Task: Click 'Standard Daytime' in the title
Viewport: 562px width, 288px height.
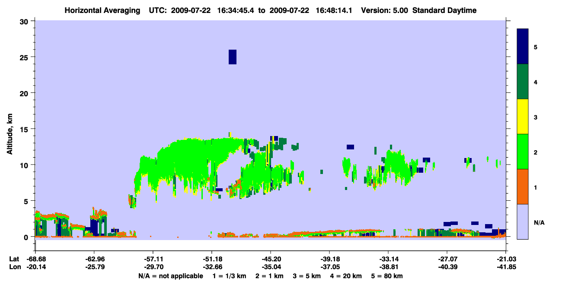Action: [x=444, y=10]
